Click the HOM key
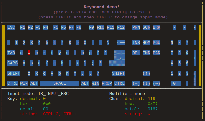 tap(146, 43)
